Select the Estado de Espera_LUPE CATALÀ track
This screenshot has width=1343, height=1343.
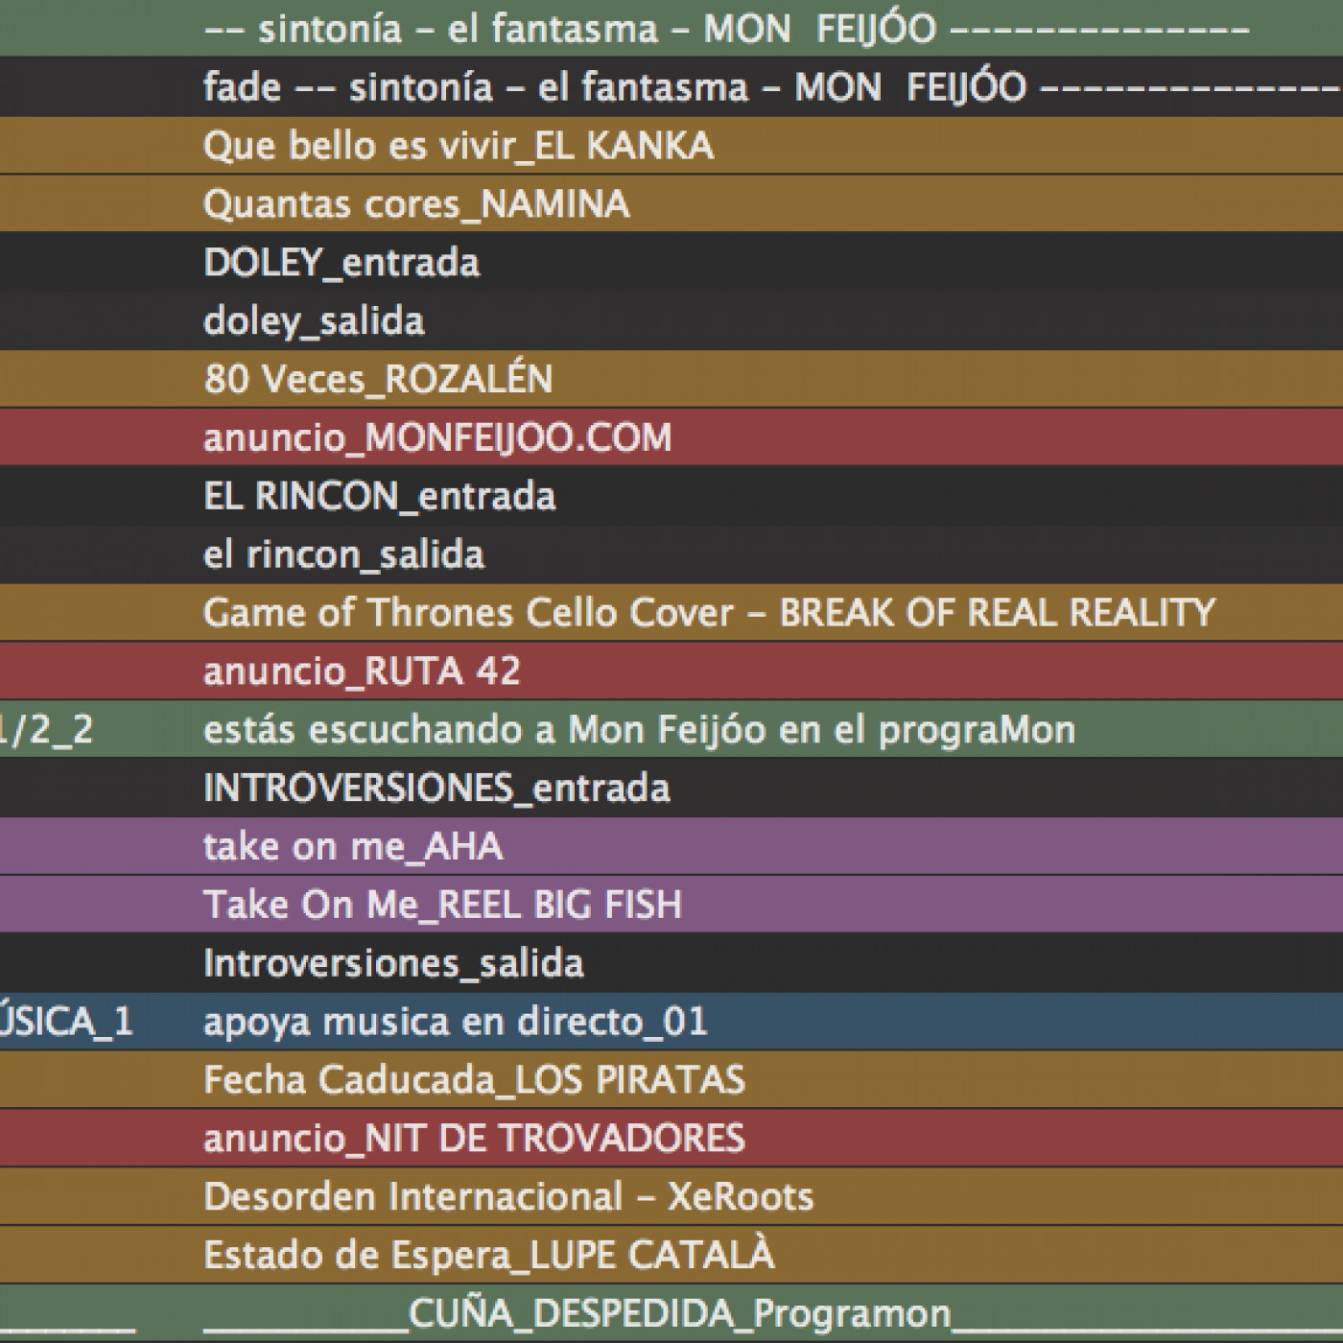(488, 1256)
